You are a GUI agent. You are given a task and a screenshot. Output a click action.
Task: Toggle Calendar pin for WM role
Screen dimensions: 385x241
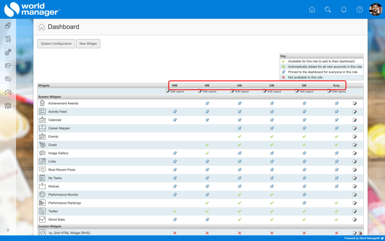175,120
